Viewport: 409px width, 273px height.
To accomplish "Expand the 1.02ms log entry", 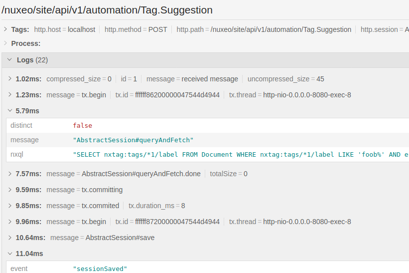I will pyautogui.click(x=10, y=79).
